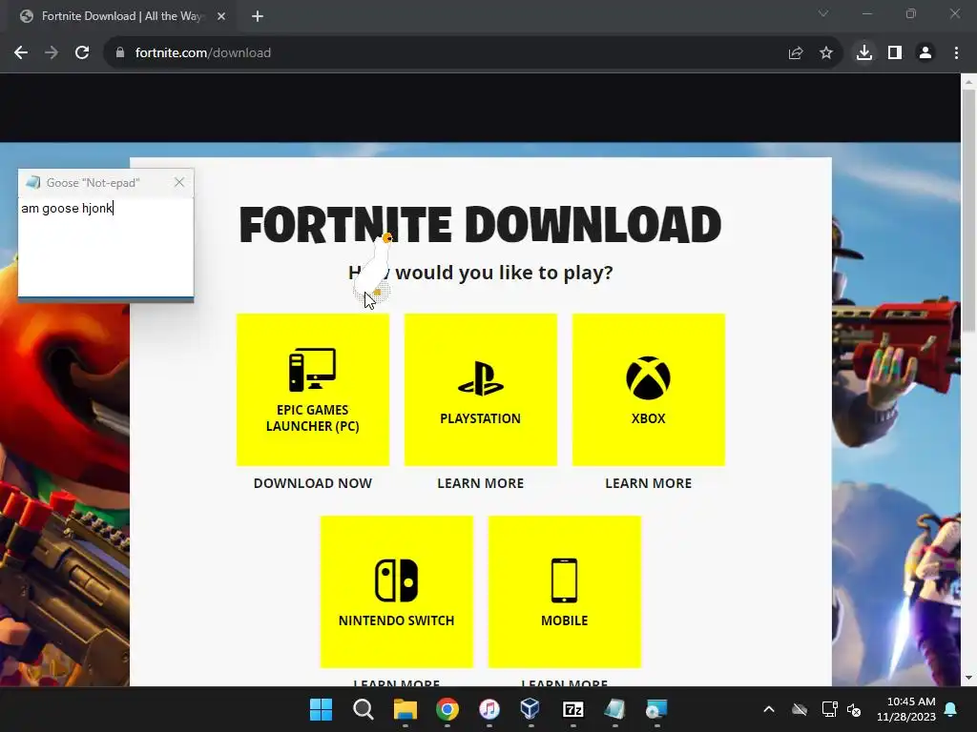Click the PC computer icon
Viewport: 977px width, 732px height.
click(312, 369)
